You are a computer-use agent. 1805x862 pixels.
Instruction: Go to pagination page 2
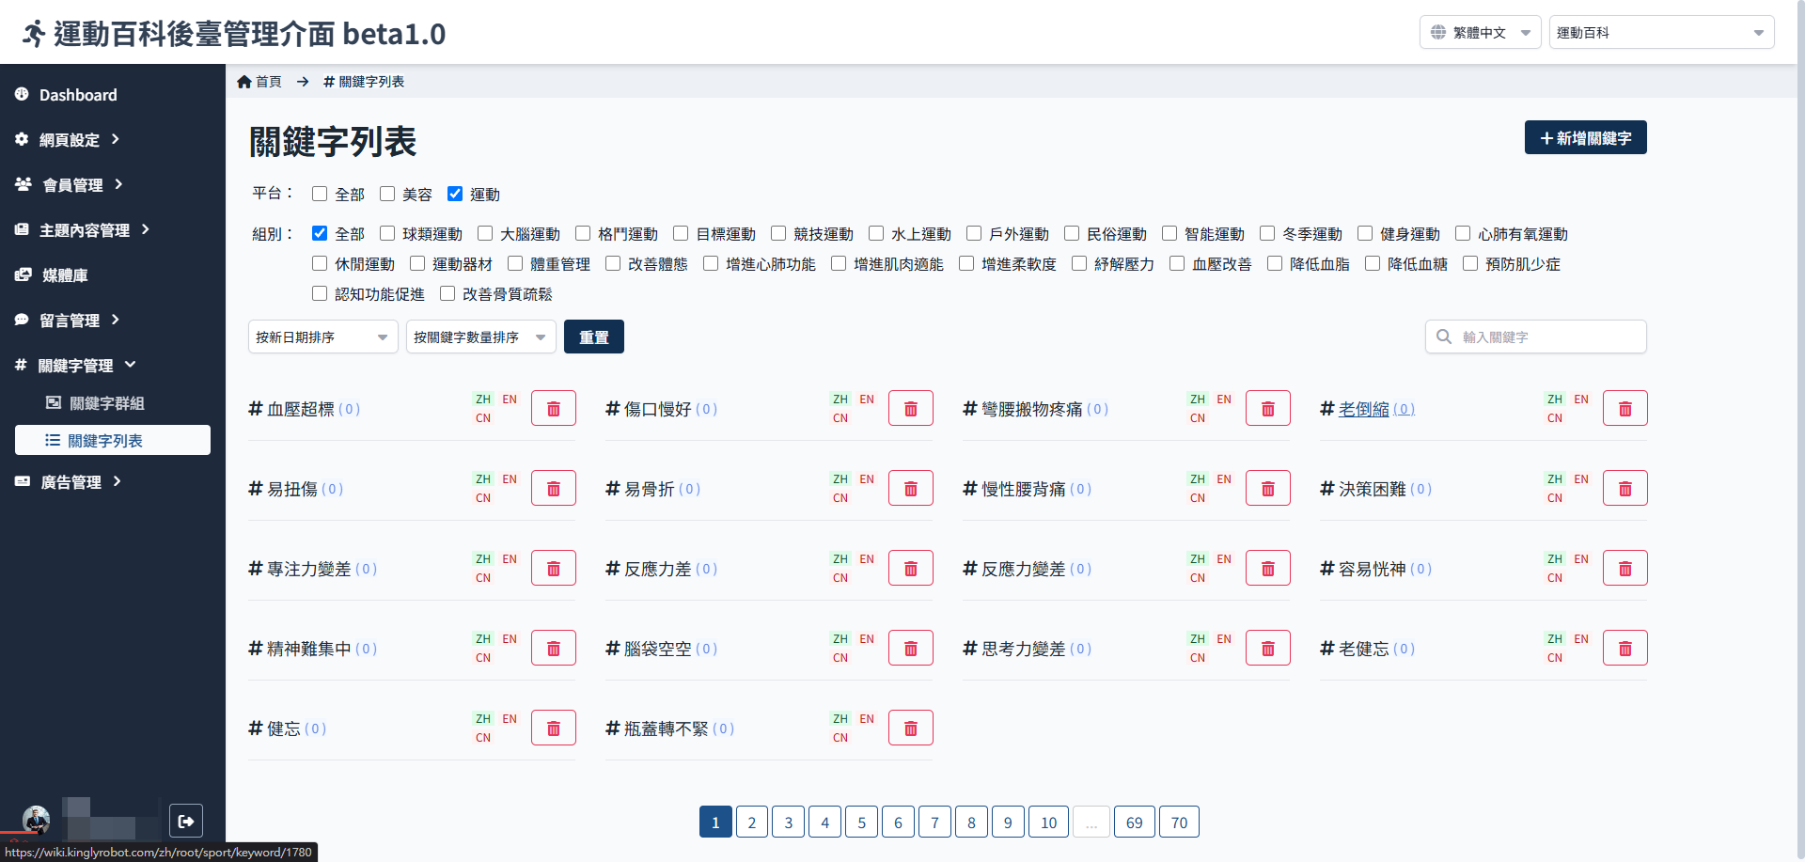pos(752,823)
